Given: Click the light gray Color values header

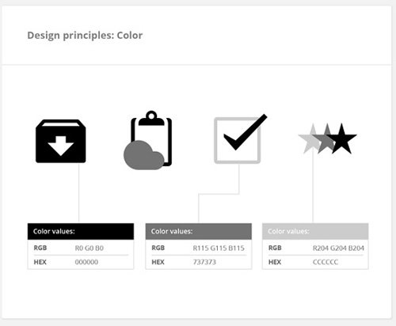Looking at the screenshot, I should (315, 231).
